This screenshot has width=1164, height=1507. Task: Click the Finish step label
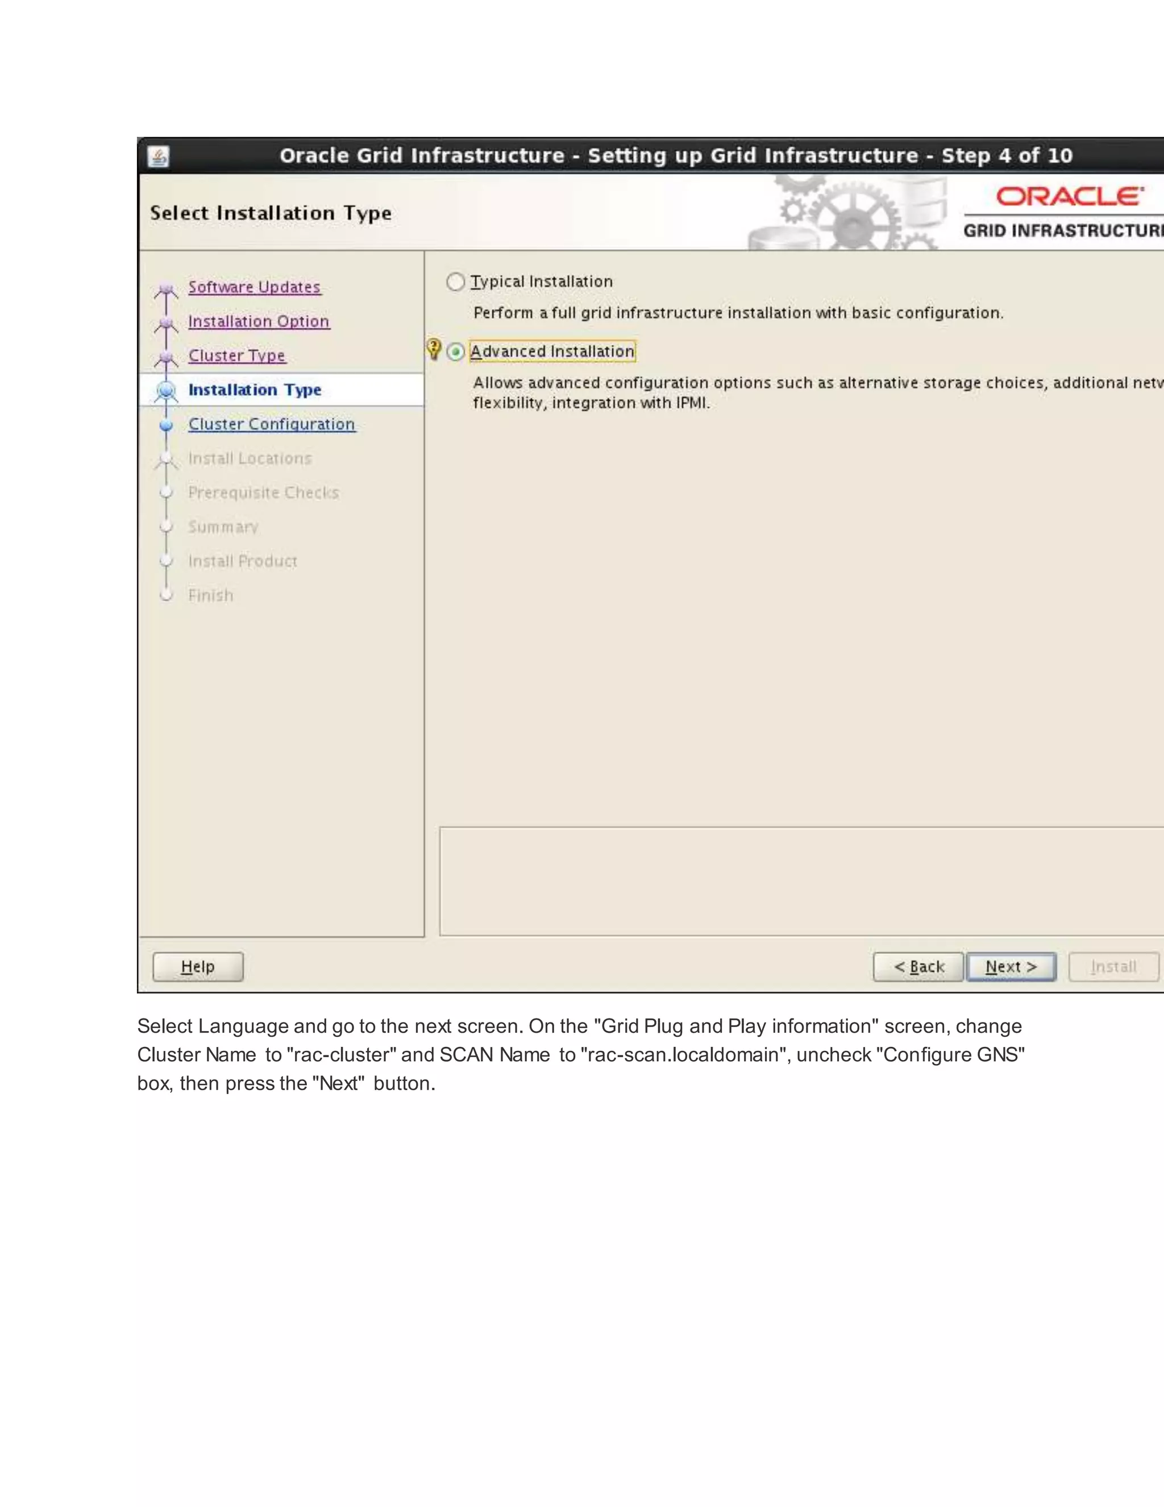(x=210, y=595)
